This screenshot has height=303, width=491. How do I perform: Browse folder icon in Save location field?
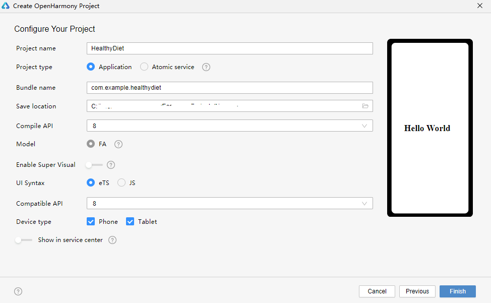click(x=365, y=106)
